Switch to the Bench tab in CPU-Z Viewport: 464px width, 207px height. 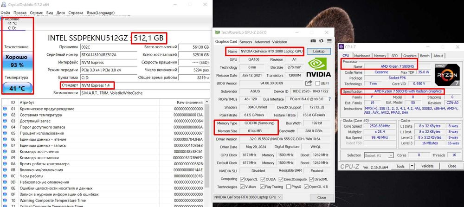(x=425, y=56)
